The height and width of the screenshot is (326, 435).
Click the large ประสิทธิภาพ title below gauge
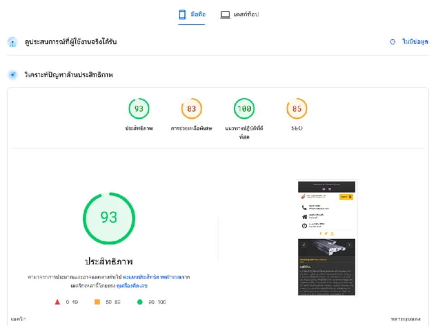click(x=109, y=261)
